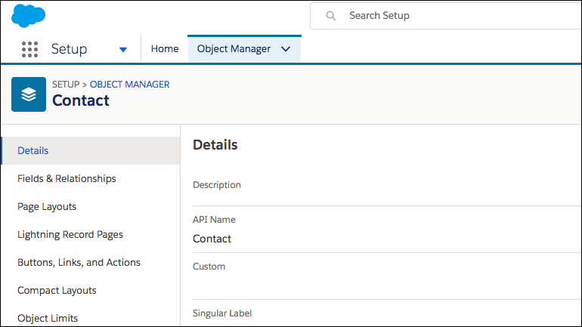Show Object Limits
This screenshot has width=582, height=327.
[48, 318]
